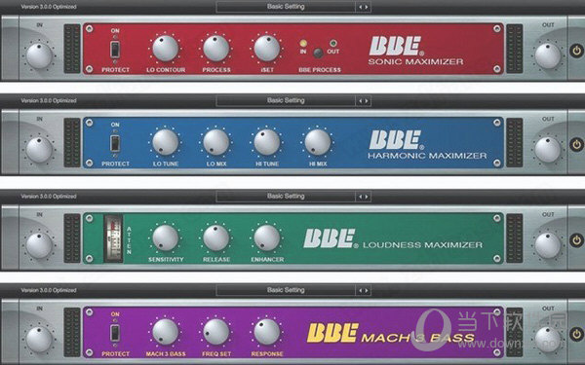Image resolution: width=585 pixels, height=365 pixels.
Task: Push the BBE PROCESS in/out button
Action: coord(318,53)
